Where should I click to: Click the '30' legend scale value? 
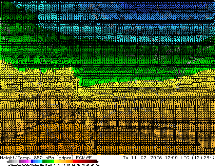[78, 165]
